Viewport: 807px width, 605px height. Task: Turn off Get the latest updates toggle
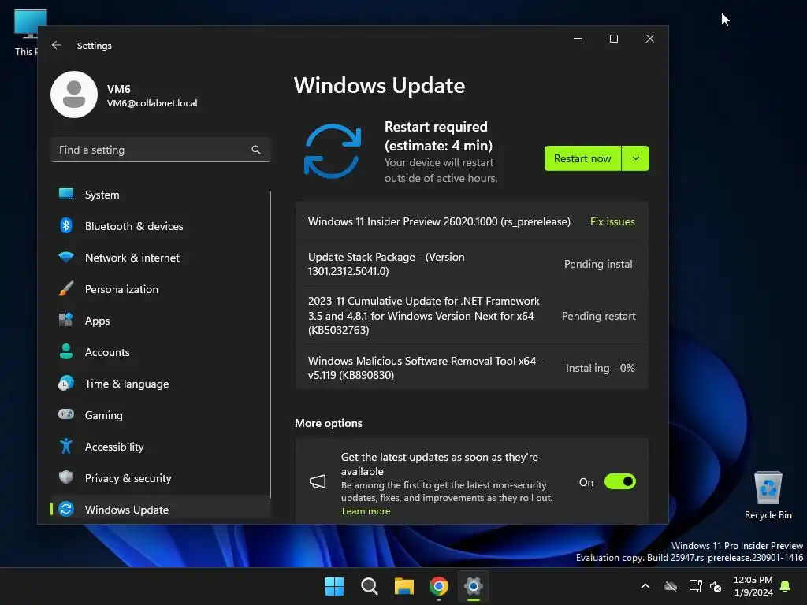620,481
